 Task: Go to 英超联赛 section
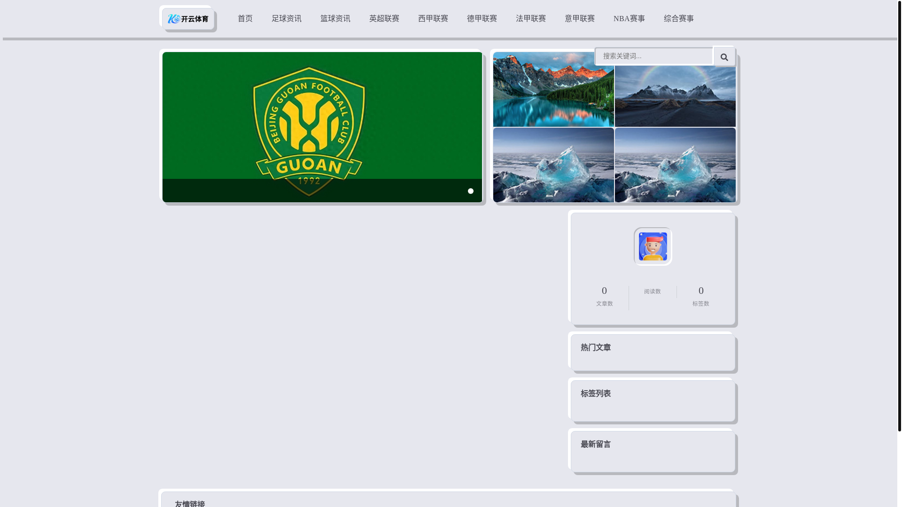coord(384,19)
